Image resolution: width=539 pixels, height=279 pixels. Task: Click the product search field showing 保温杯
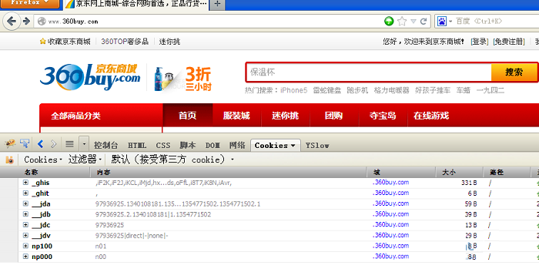click(x=369, y=72)
